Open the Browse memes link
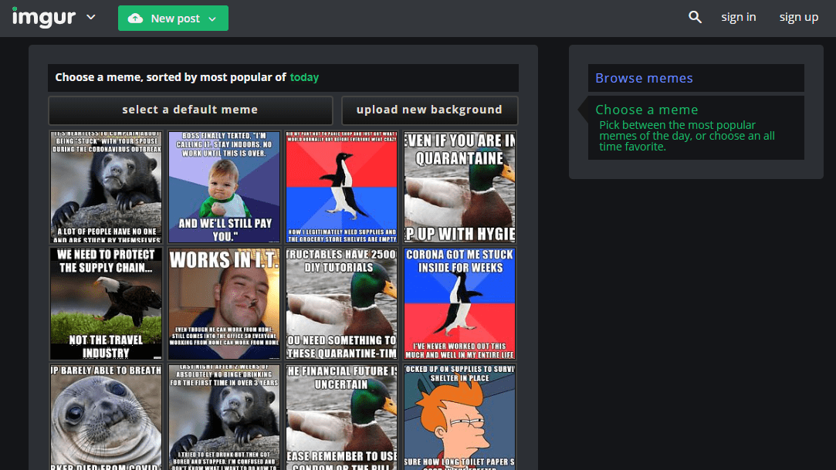 click(x=644, y=78)
